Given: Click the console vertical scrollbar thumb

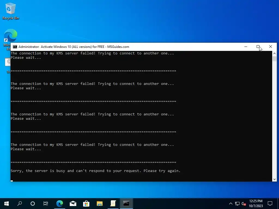Looking at the screenshot, I should coord(274,59).
